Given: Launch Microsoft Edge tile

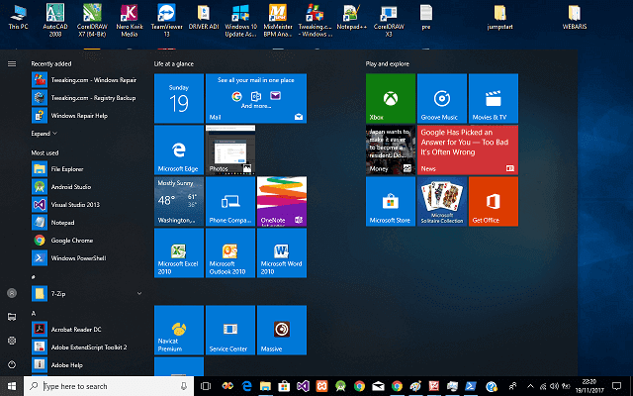Looking at the screenshot, I should point(179,149).
